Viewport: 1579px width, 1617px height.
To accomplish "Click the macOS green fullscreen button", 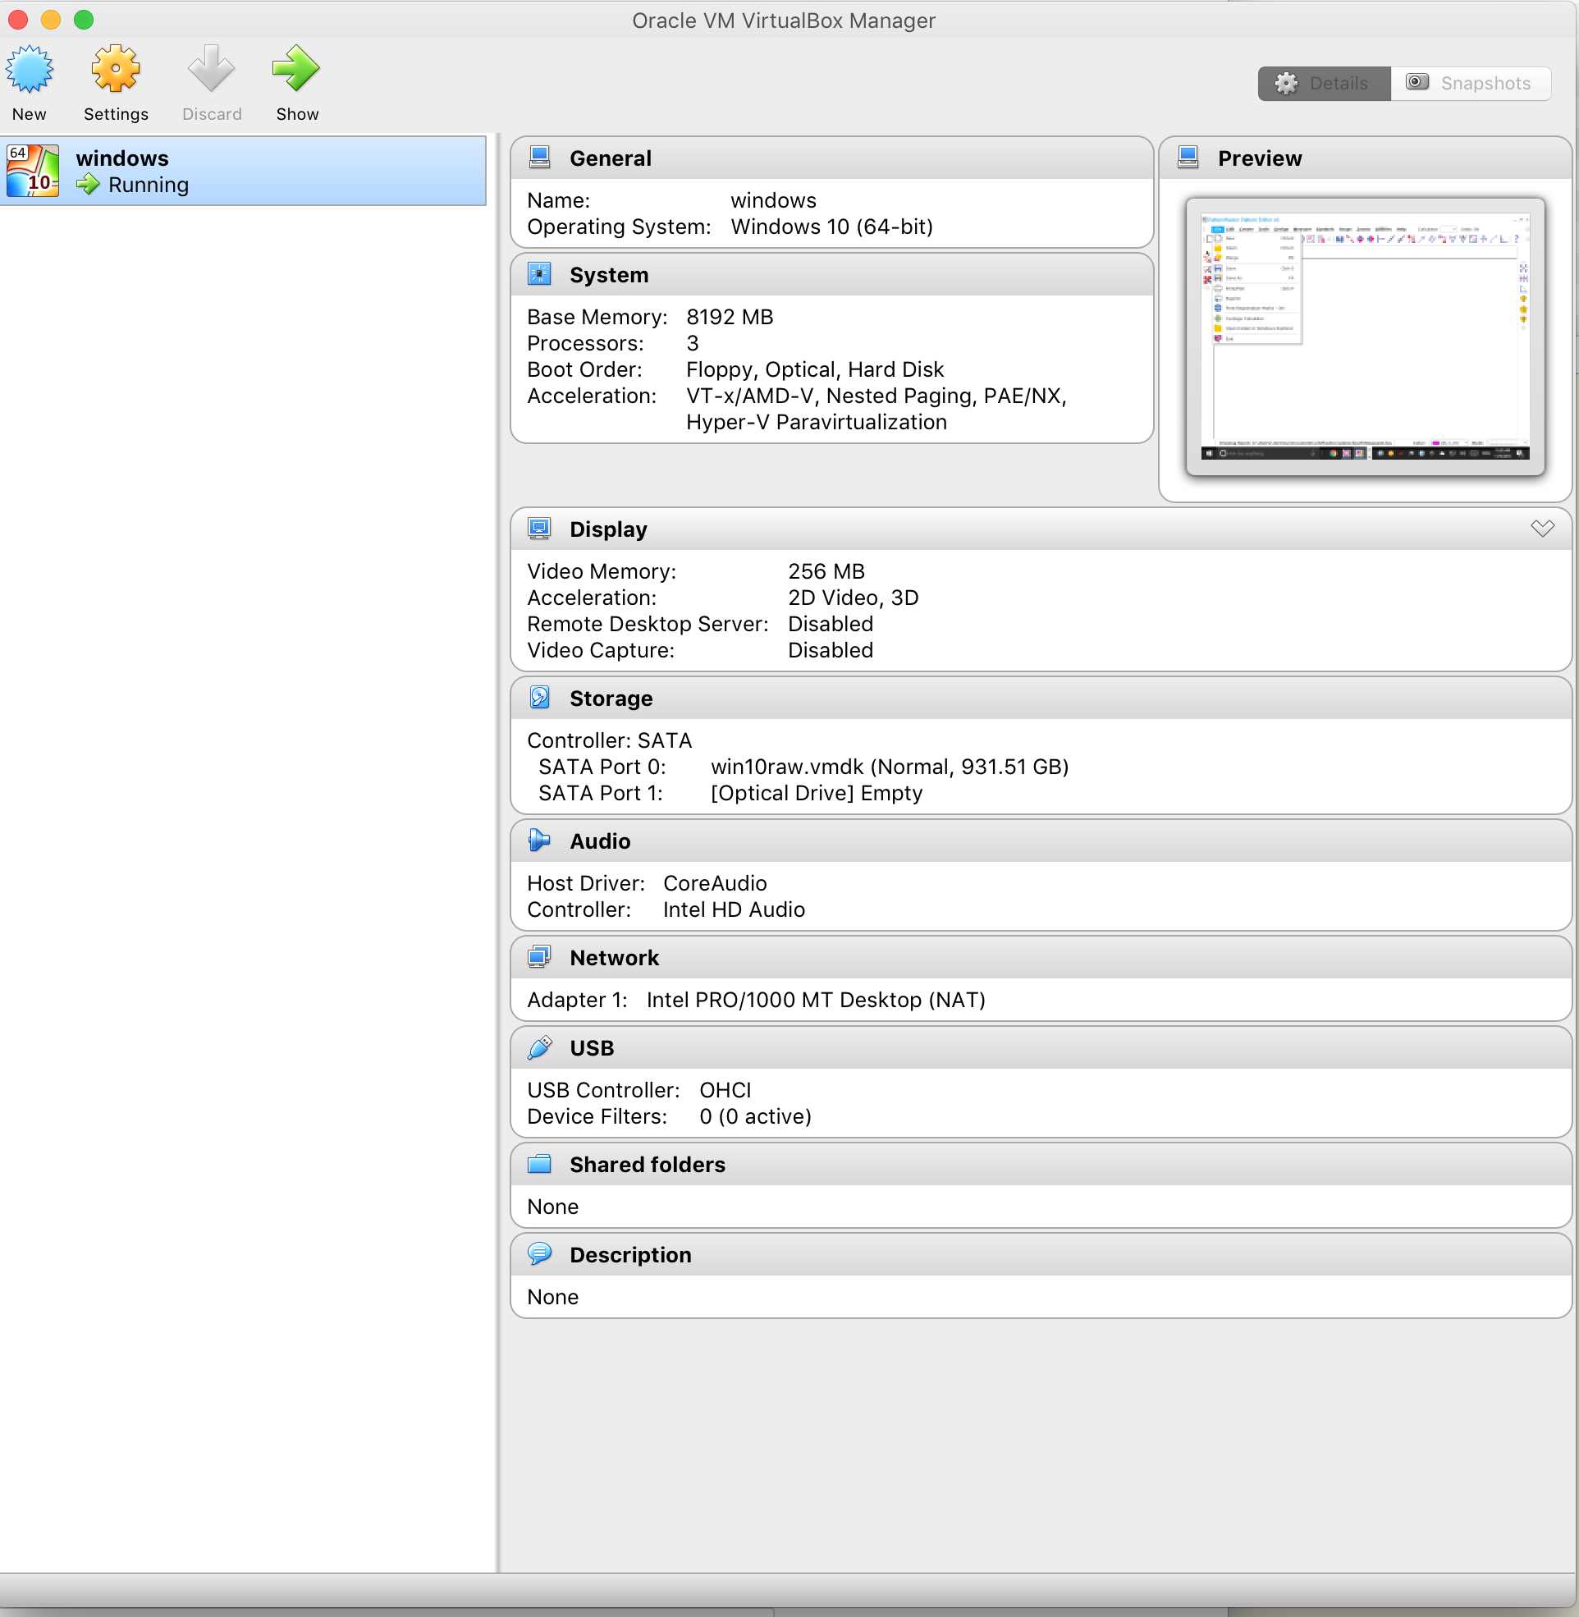I will click(x=84, y=19).
